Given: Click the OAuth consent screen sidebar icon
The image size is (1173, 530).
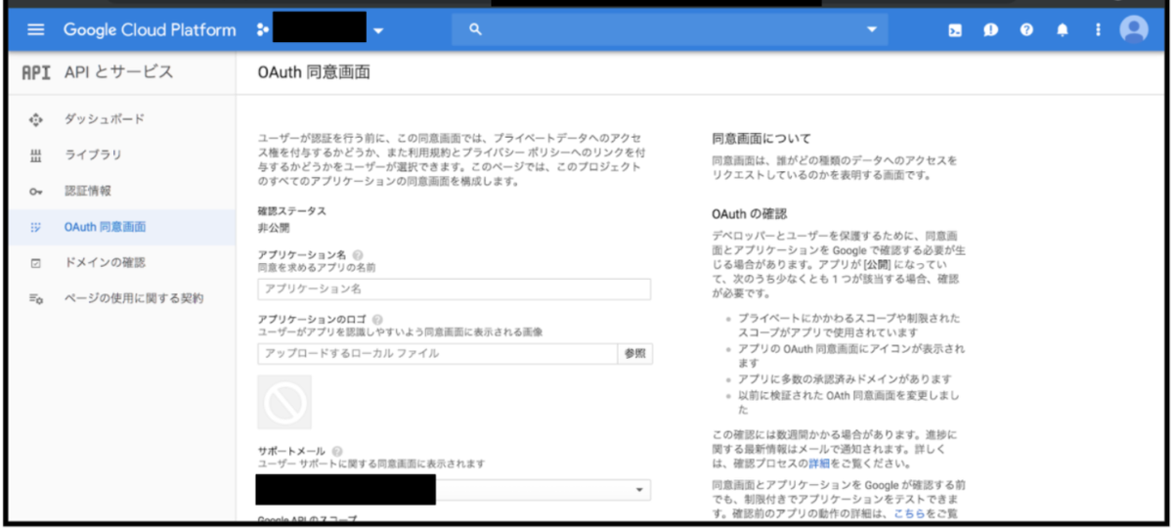Looking at the screenshot, I should coord(36,227).
